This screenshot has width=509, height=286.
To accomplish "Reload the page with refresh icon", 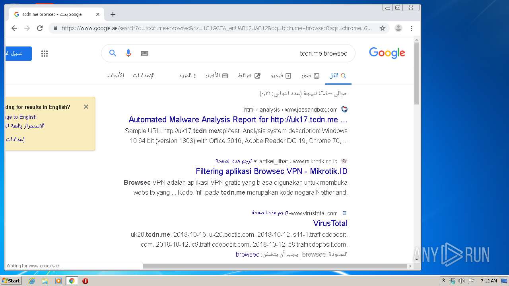I will 40,28.
